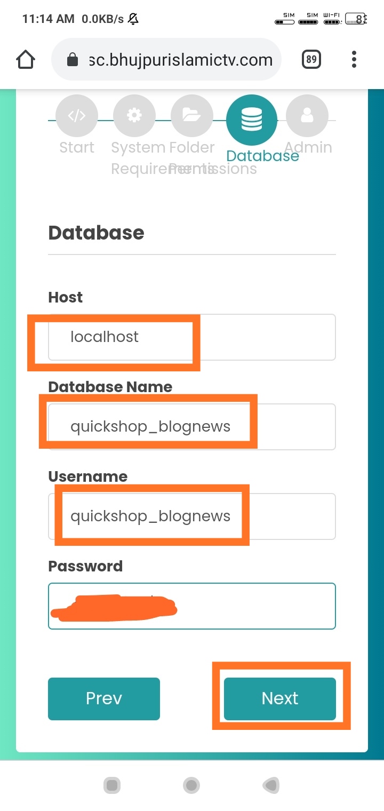
Task: Tap the Chrome home icon
Action: 26,60
